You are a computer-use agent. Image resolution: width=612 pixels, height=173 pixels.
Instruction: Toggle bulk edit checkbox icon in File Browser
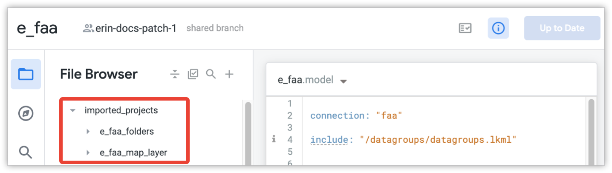click(193, 74)
